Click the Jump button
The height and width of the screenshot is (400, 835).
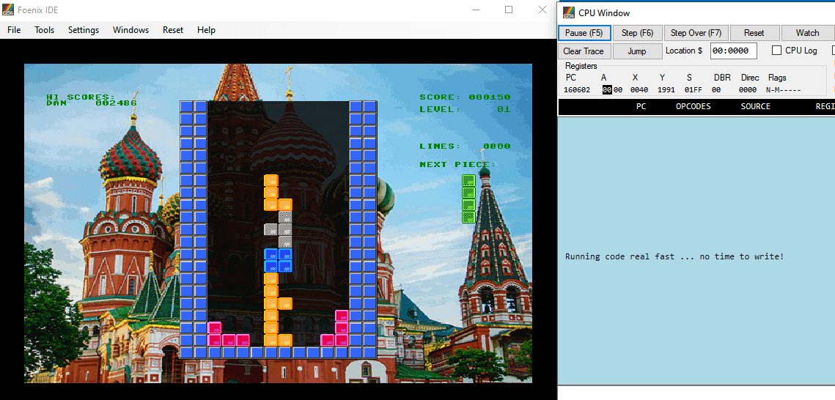click(638, 51)
